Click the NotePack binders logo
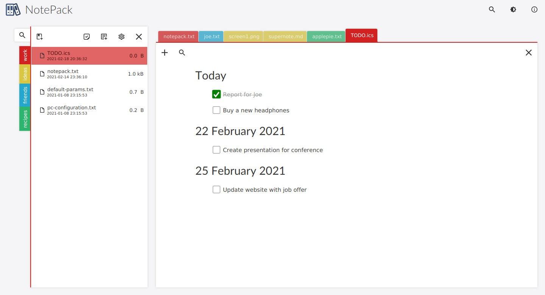 (13, 9)
